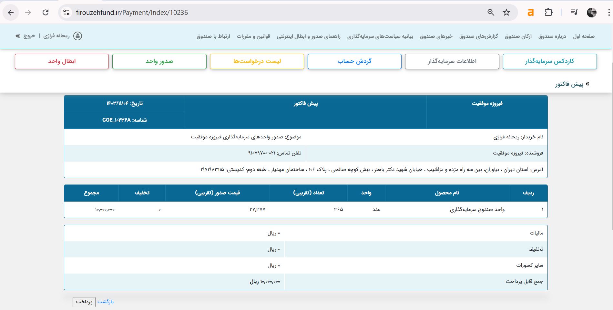The height and width of the screenshot is (310, 613).
Task: Click the آدرس address line
Action: tap(372, 170)
